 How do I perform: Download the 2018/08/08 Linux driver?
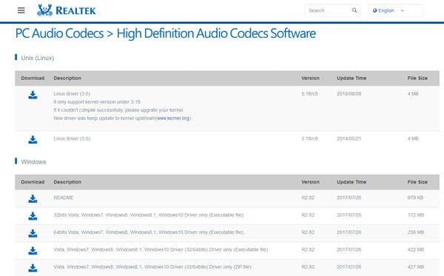point(33,95)
